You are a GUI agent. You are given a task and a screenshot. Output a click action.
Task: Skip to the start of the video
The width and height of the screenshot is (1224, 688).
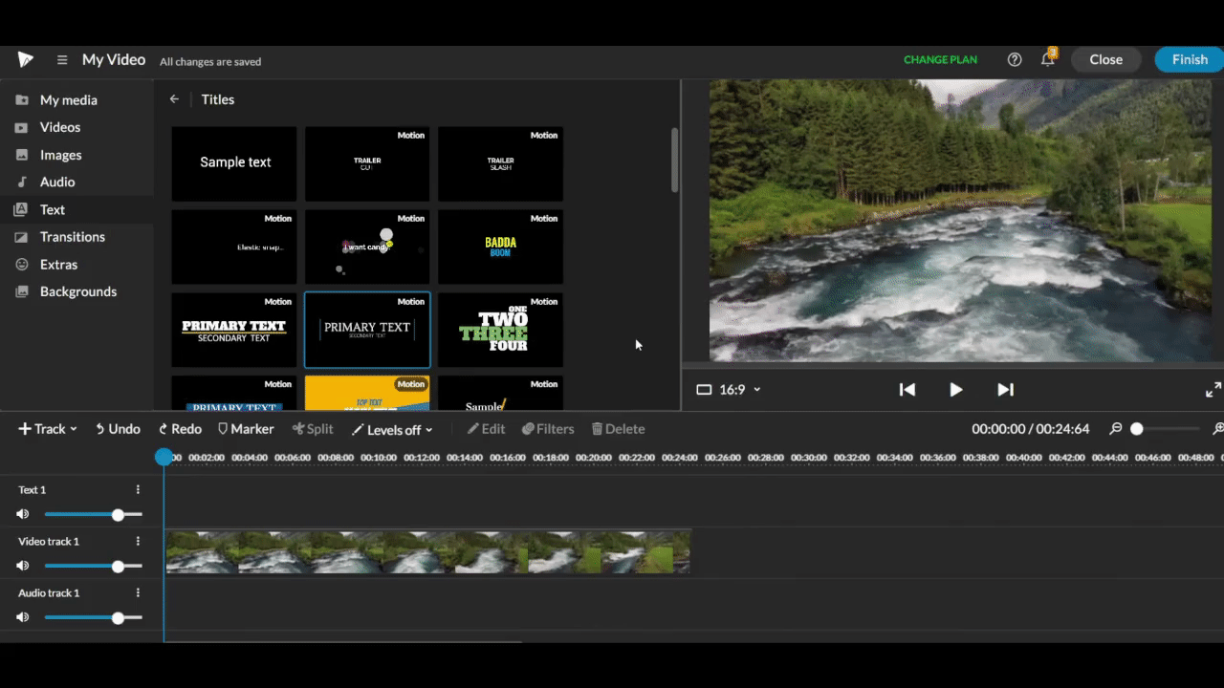point(907,389)
